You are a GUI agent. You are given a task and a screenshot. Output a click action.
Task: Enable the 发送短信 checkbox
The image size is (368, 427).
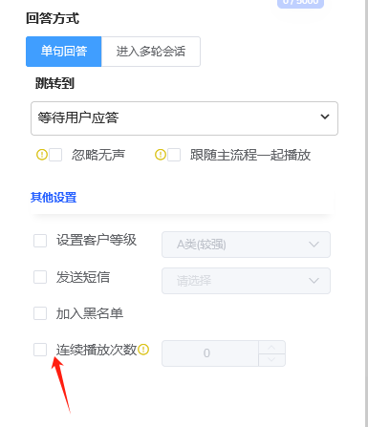(40, 277)
